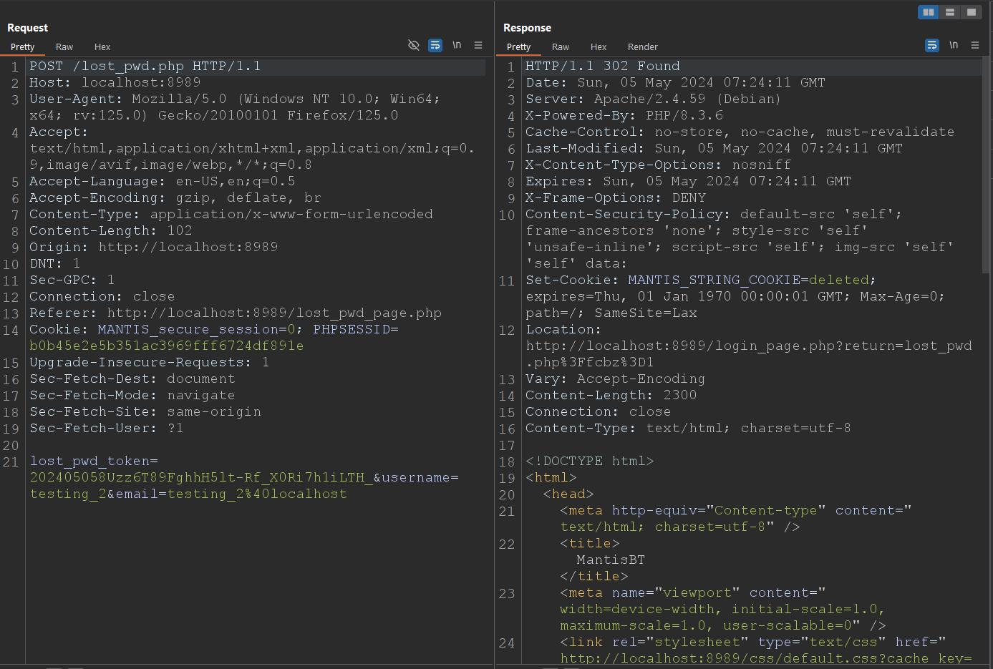Select the Raw tab in Request
Image resolution: width=993 pixels, height=669 pixels.
click(x=64, y=47)
